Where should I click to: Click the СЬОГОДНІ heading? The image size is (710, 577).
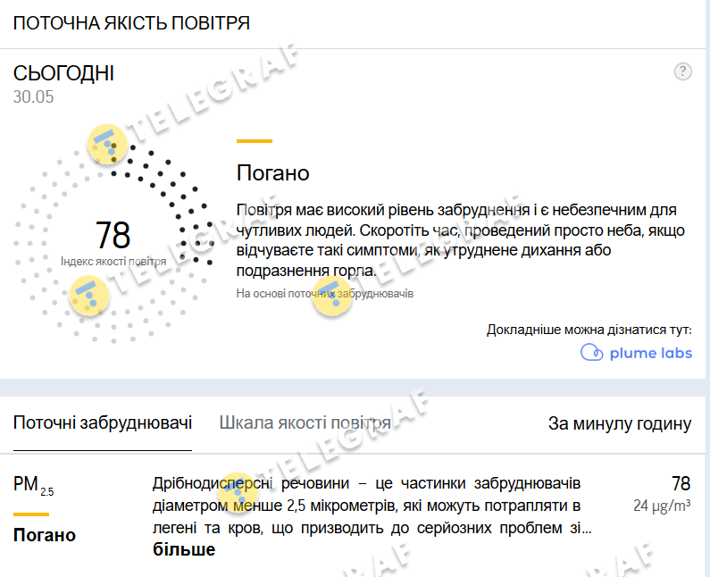click(x=63, y=74)
